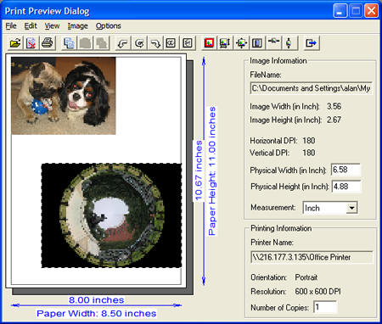Click the Horizontal DPI value 180
Screen dimensions: 382x324
coord(309,141)
